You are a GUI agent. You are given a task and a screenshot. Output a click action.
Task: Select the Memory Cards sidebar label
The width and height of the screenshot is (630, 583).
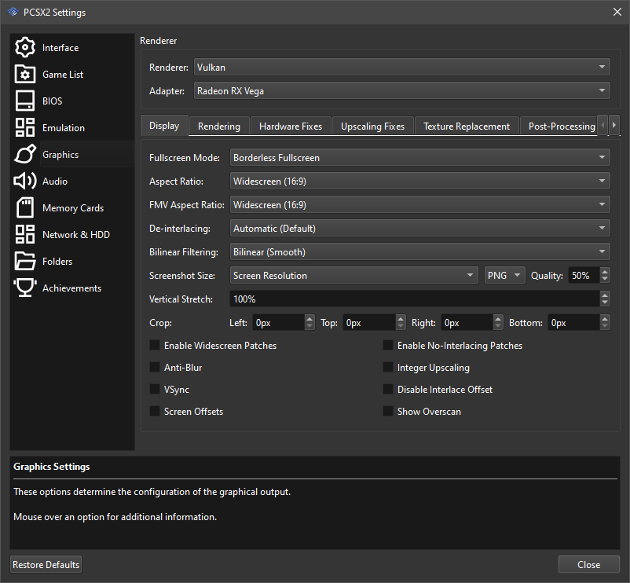pyautogui.click(x=73, y=208)
